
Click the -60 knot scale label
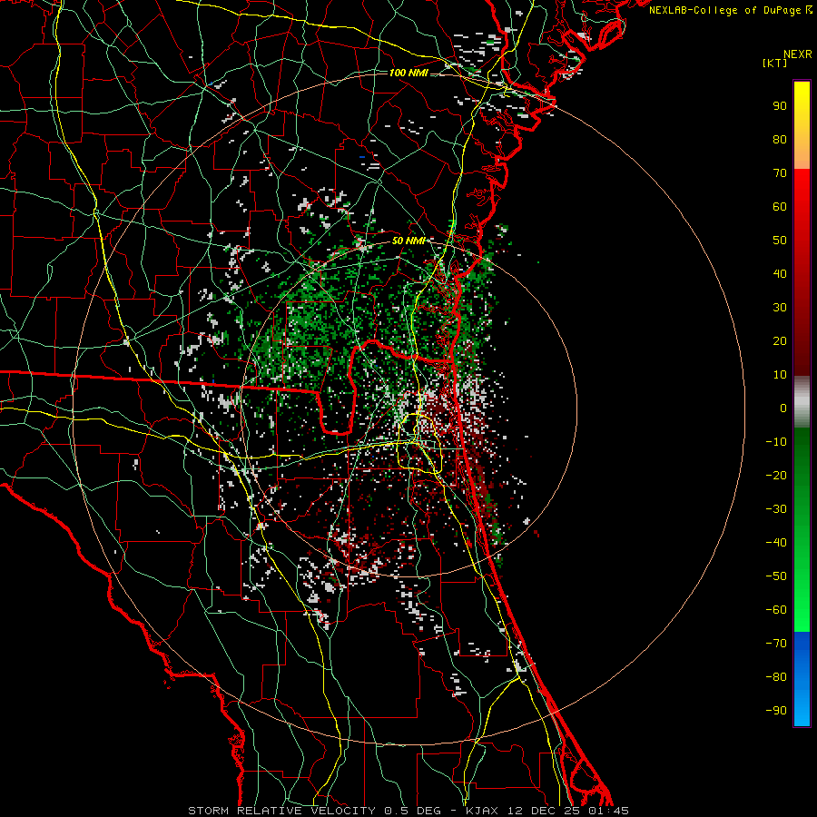[x=776, y=610]
